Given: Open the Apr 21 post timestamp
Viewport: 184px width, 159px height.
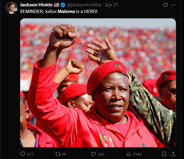Looking at the screenshot, I should (111, 5).
